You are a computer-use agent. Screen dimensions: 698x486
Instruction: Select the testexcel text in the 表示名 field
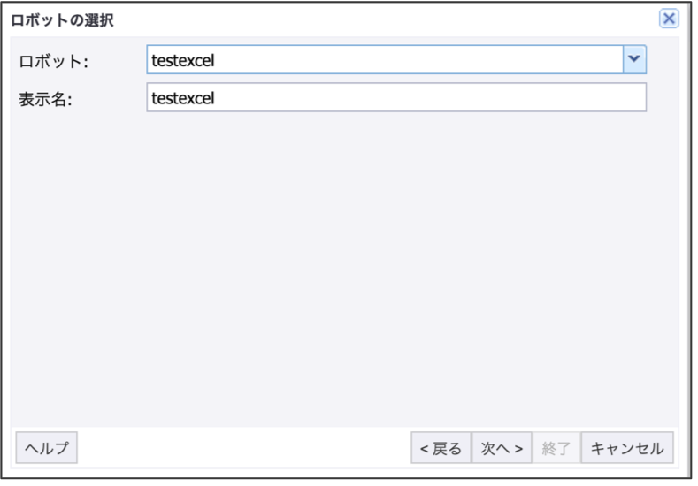tap(184, 97)
